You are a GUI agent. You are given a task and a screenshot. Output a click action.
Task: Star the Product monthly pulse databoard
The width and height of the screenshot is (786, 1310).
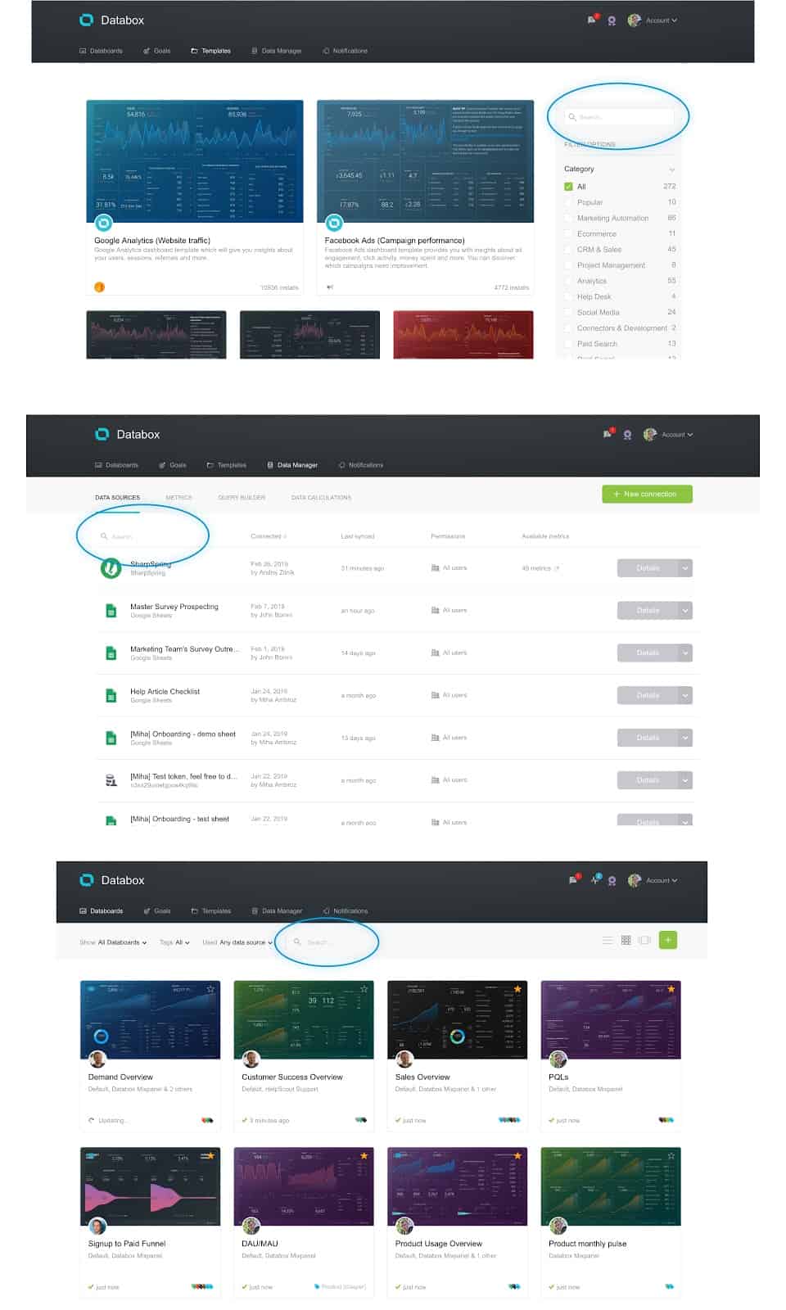[671, 1155]
